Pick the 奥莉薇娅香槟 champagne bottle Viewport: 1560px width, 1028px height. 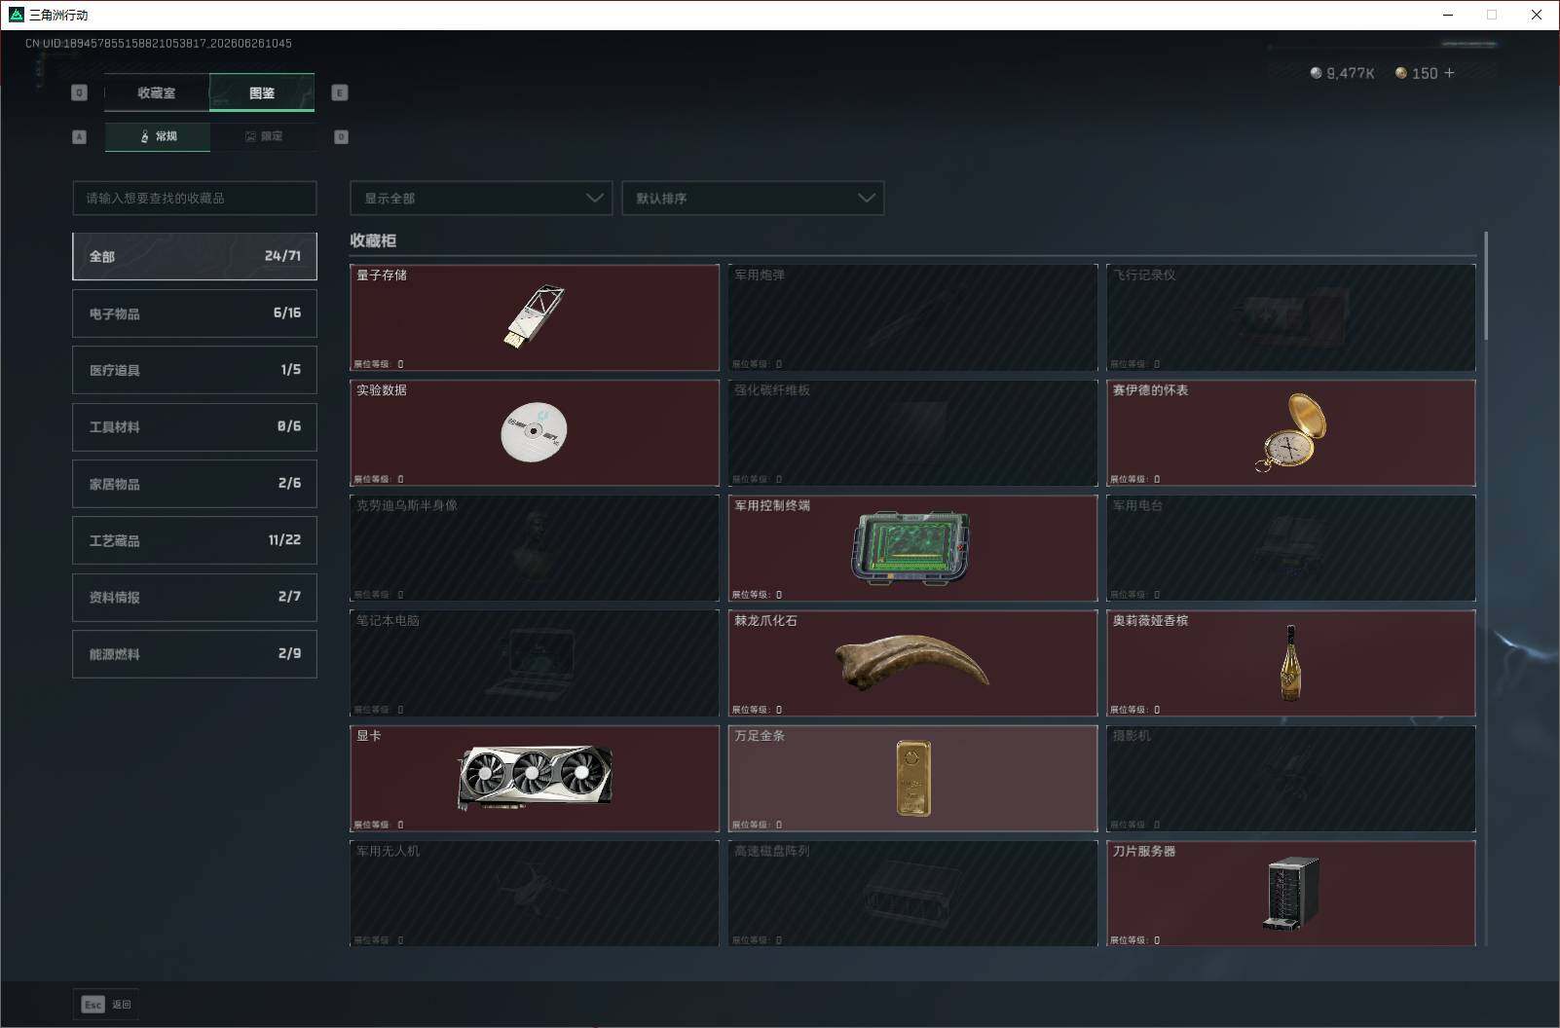click(x=1291, y=663)
